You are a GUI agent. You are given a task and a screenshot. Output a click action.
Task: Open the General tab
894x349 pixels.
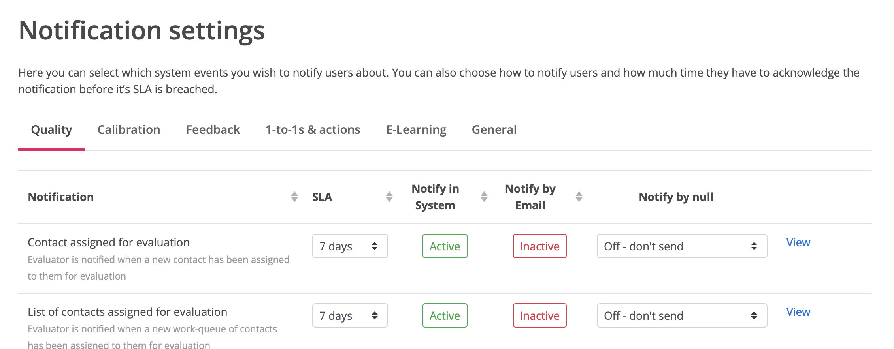pos(494,130)
